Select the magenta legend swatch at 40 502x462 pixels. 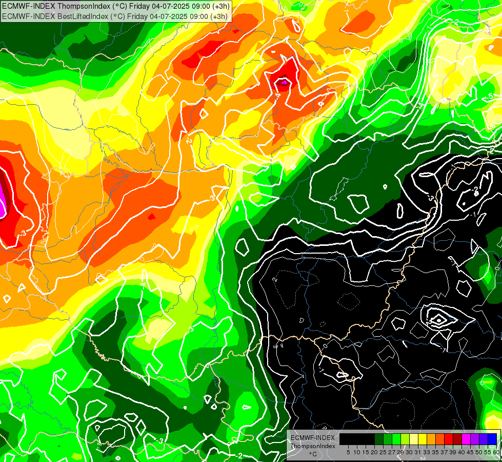point(466,439)
